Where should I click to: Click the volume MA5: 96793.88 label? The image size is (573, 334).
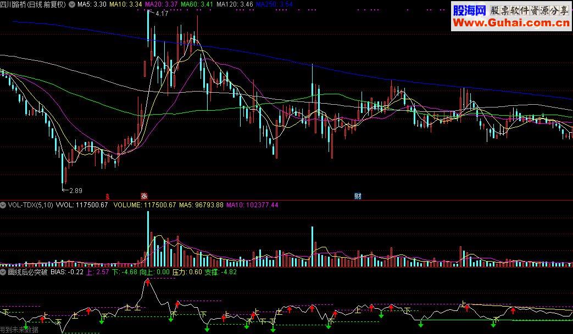pos(201,205)
